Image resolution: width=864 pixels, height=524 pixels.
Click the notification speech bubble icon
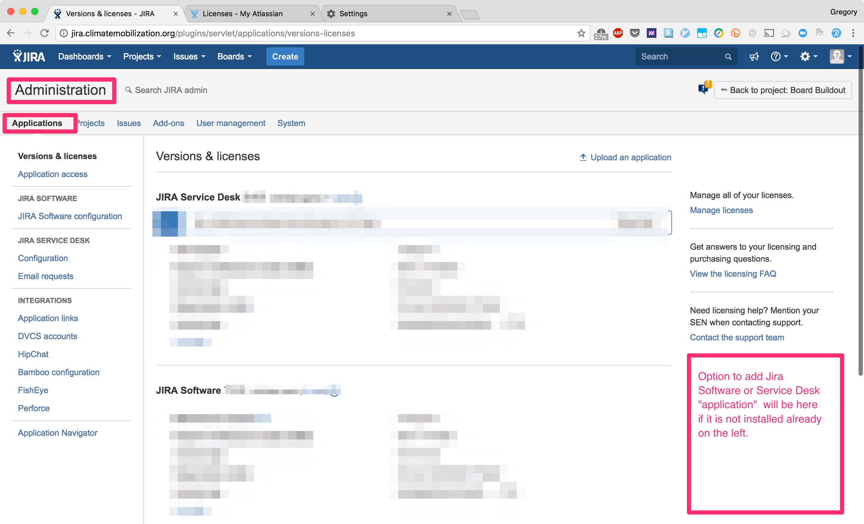tap(703, 88)
